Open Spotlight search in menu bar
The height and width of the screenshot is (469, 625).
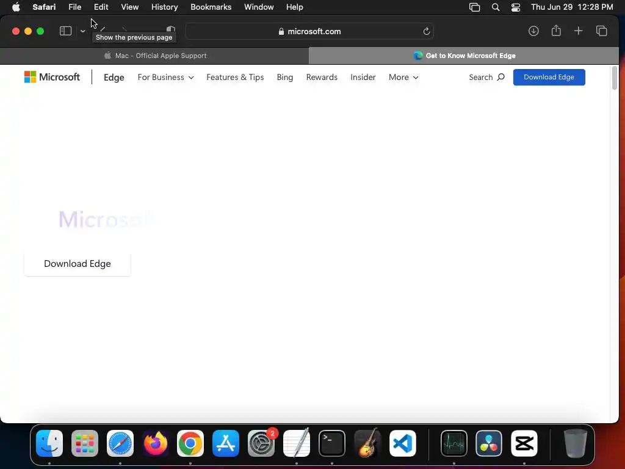point(496,7)
